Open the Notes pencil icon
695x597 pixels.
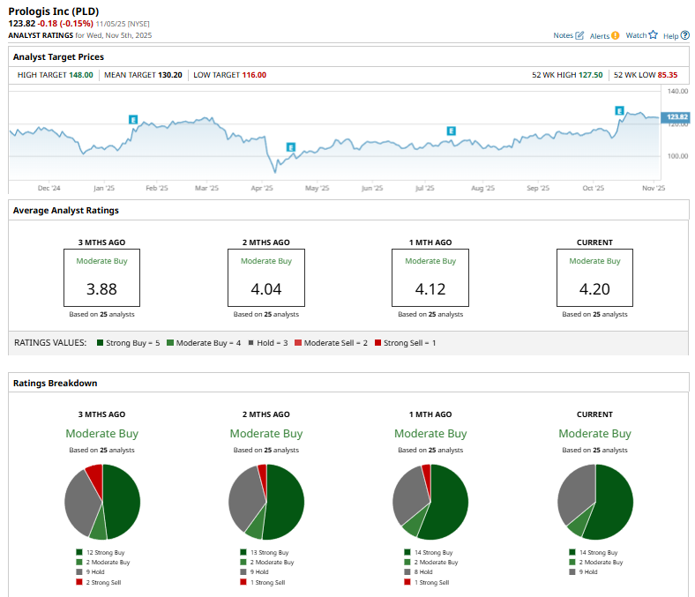coord(579,35)
